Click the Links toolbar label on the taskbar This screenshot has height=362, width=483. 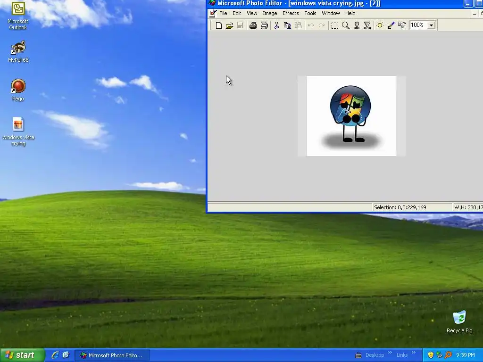402,355
